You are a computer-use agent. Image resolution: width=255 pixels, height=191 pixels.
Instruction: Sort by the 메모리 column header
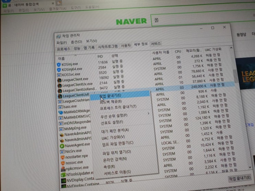(x=194, y=50)
